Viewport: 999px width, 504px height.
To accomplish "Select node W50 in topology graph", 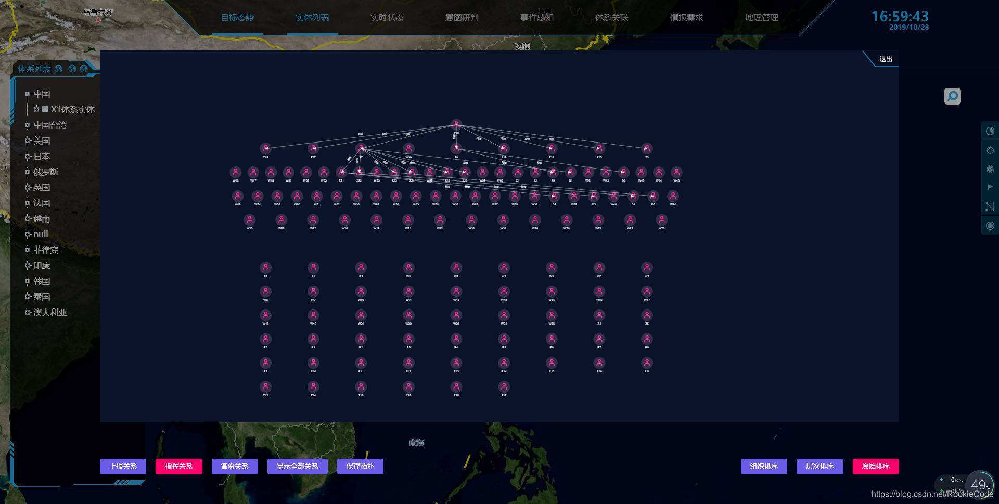I will (408, 149).
